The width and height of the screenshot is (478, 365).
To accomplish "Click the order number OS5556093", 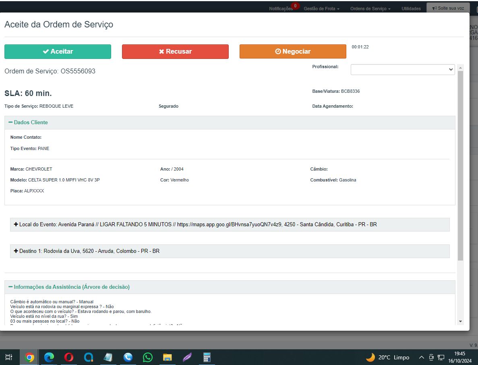I will 78,71.
